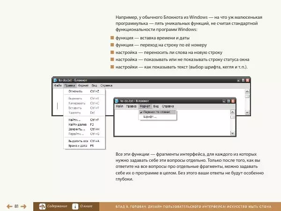The image size is (281, 211).
Task: Choose Найти далее F3 menu entry
Action: click(84, 125)
